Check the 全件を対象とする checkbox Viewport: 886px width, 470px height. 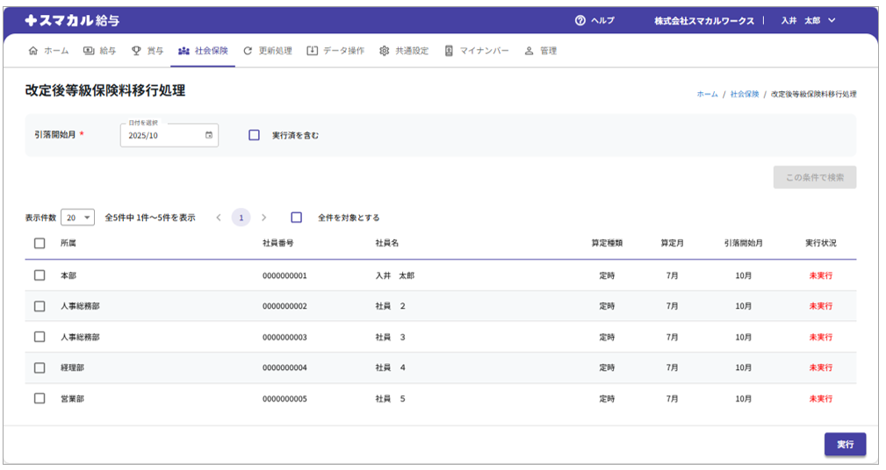297,217
